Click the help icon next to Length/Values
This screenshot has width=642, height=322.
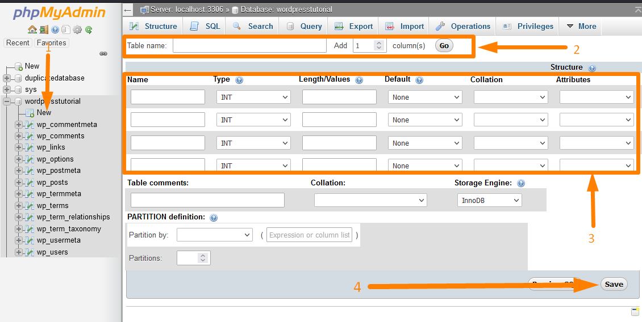coord(359,80)
